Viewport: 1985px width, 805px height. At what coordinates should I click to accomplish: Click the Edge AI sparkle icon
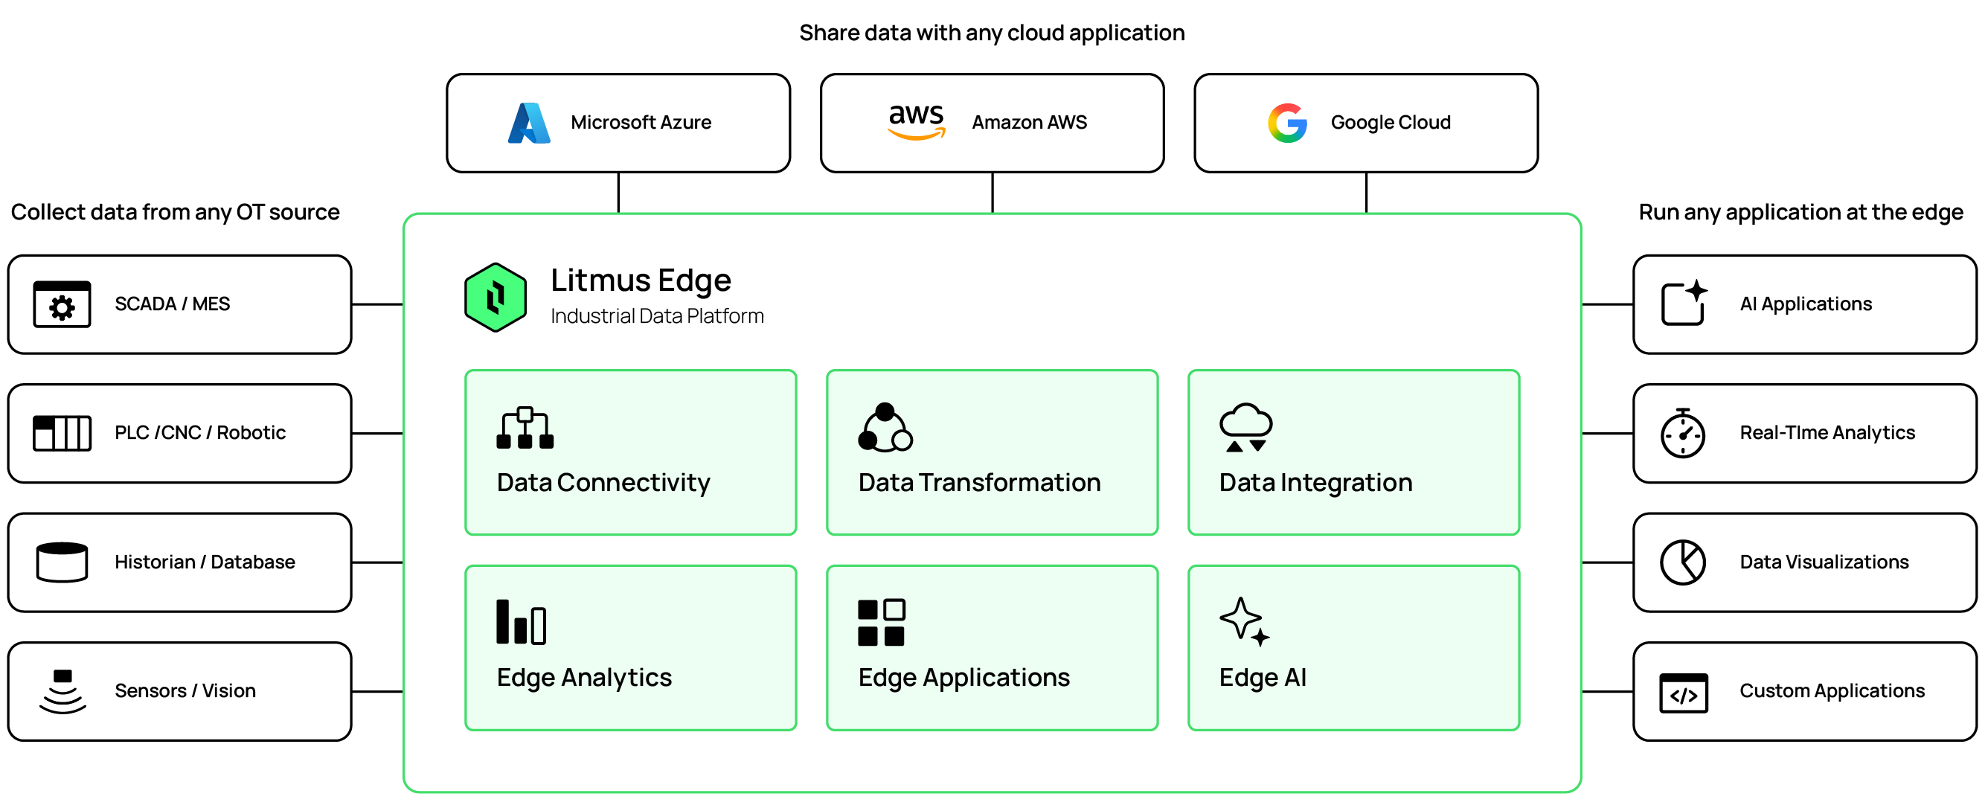pos(1244,622)
